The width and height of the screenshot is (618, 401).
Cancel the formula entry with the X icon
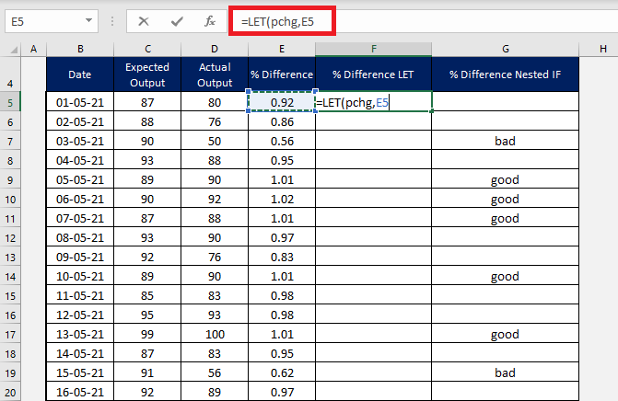tap(144, 21)
